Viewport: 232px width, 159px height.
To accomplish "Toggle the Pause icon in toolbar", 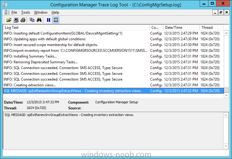I will coord(49,20).
